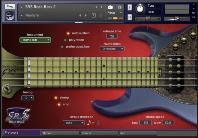
Task: Click the fast stroke speed field
Action: (145, 122)
